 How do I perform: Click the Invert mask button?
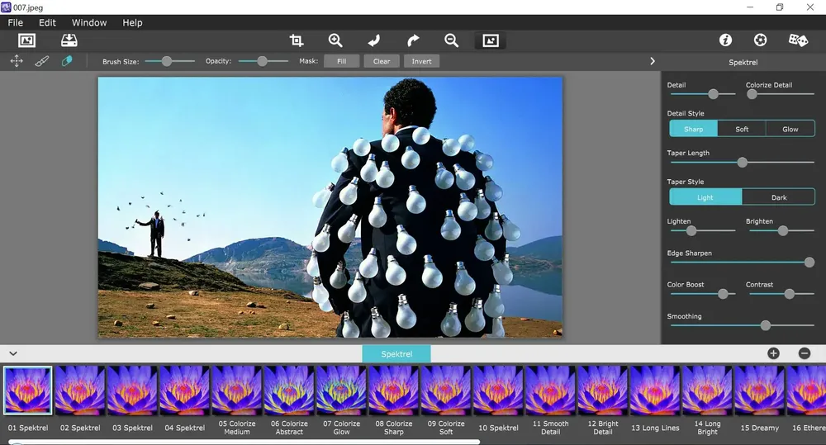[x=421, y=61]
